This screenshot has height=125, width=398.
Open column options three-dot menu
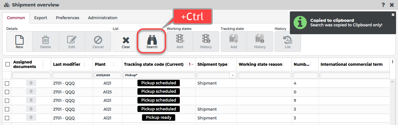392,62
